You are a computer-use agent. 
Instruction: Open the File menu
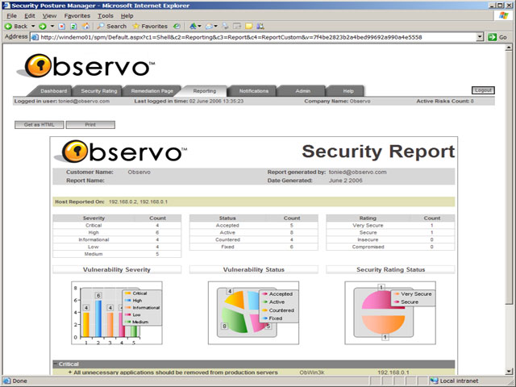[x=11, y=16]
